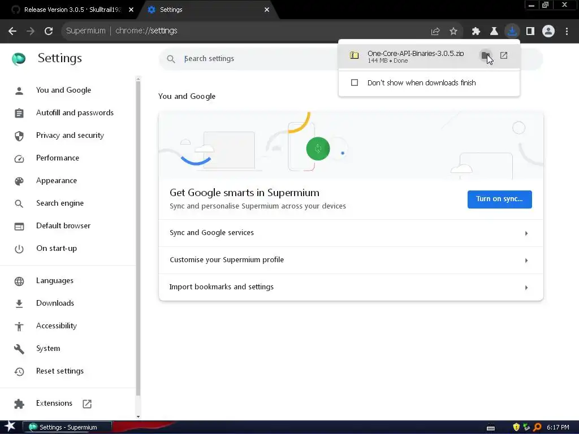Open the profile avatar menu

(x=548, y=31)
